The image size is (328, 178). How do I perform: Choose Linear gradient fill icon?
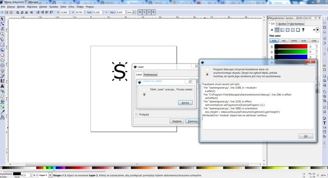pyautogui.click(x=282, y=30)
